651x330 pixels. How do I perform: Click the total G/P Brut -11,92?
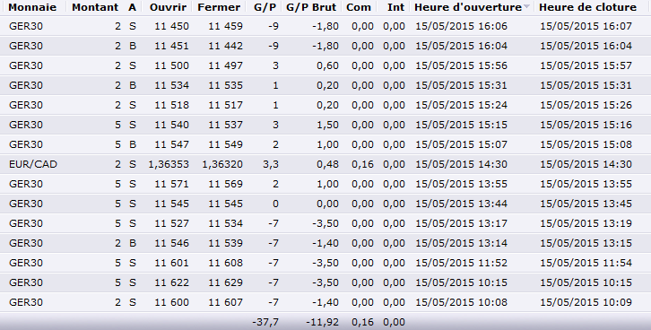(322, 322)
